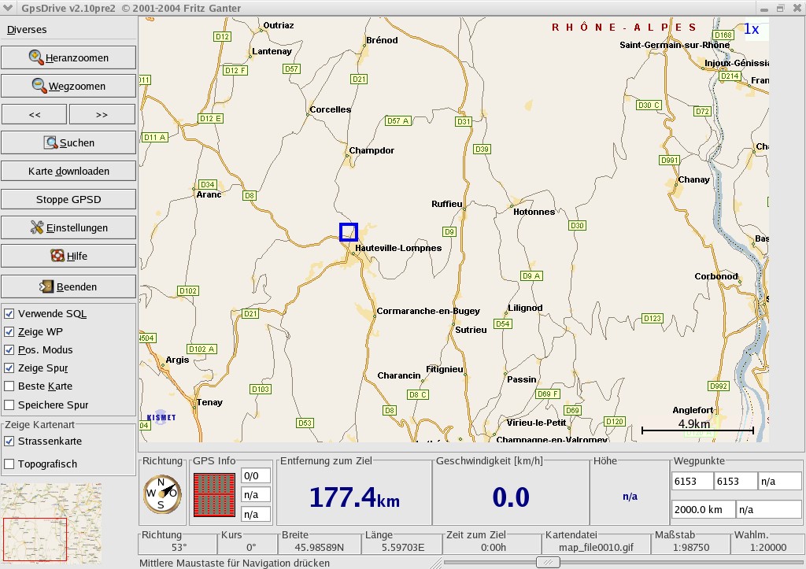The height and width of the screenshot is (569, 806).
Task: Open Einstellungen tools icon
Action: point(36,227)
